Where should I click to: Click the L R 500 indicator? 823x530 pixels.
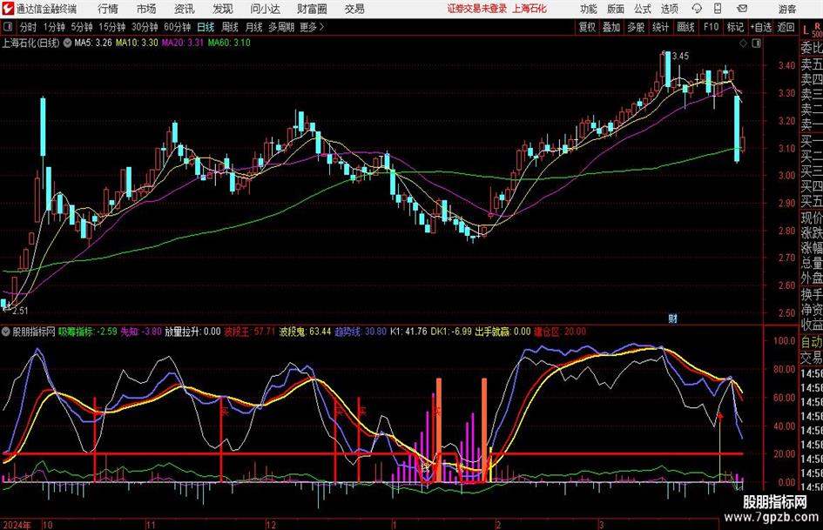[x=814, y=30]
